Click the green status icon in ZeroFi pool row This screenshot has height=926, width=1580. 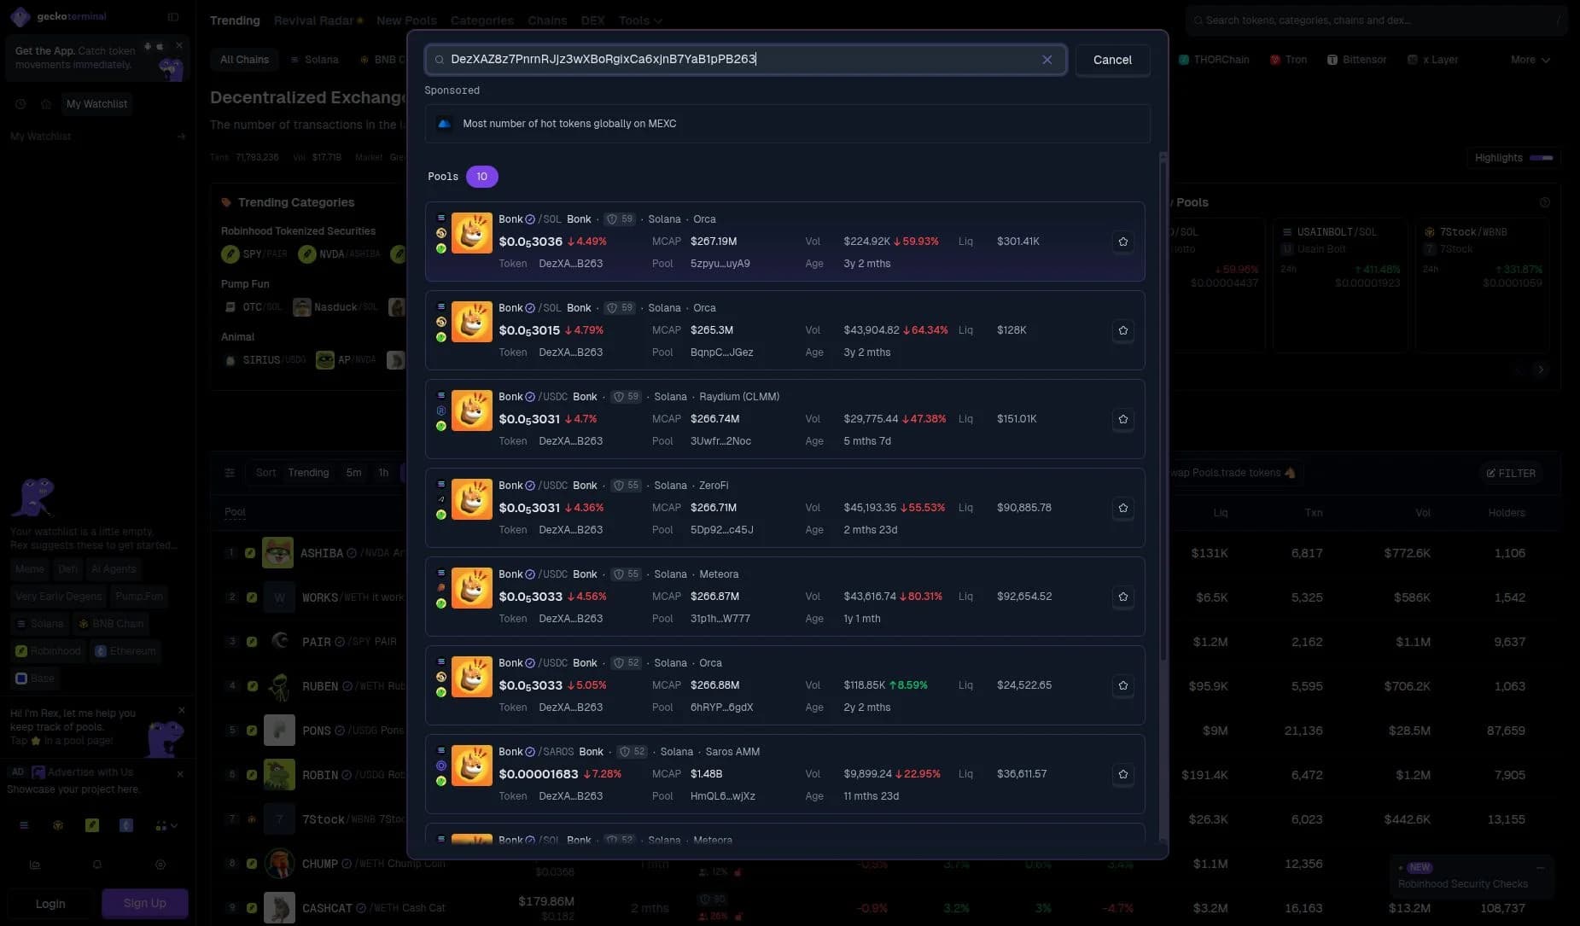point(441,515)
